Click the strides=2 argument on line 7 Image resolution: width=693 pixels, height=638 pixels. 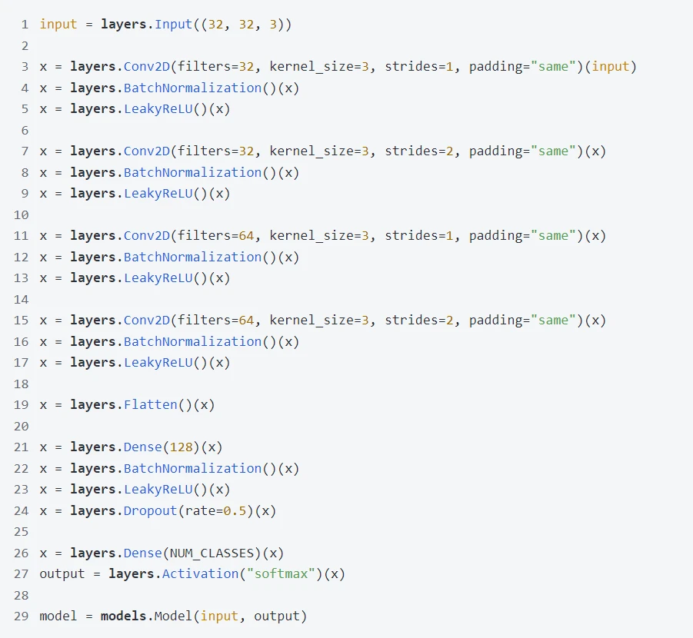(x=419, y=151)
